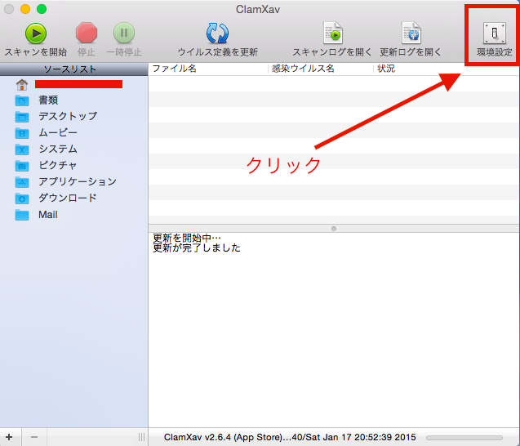This screenshot has width=520, height=446.
Task: Minimize window with yellow button
Action: 25,9
